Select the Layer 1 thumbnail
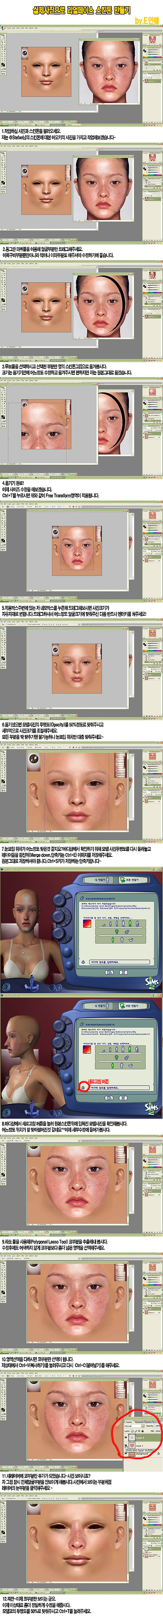Screen dimensions: 163x1616 tap(132, 1445)
